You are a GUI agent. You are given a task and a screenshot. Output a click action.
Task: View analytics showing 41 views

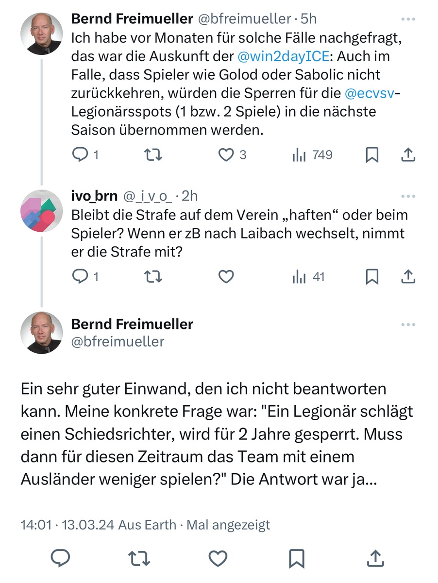click(308, 277)
